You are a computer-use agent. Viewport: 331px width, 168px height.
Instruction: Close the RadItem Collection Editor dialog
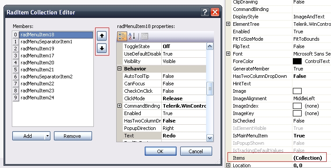pos(215,12)
